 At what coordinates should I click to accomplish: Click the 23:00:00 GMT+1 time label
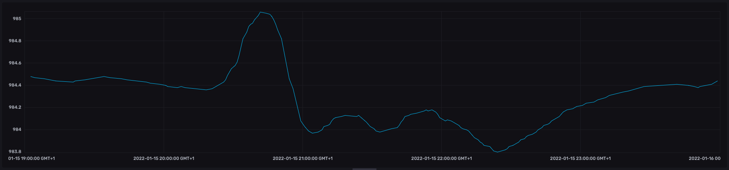point(580,159)
